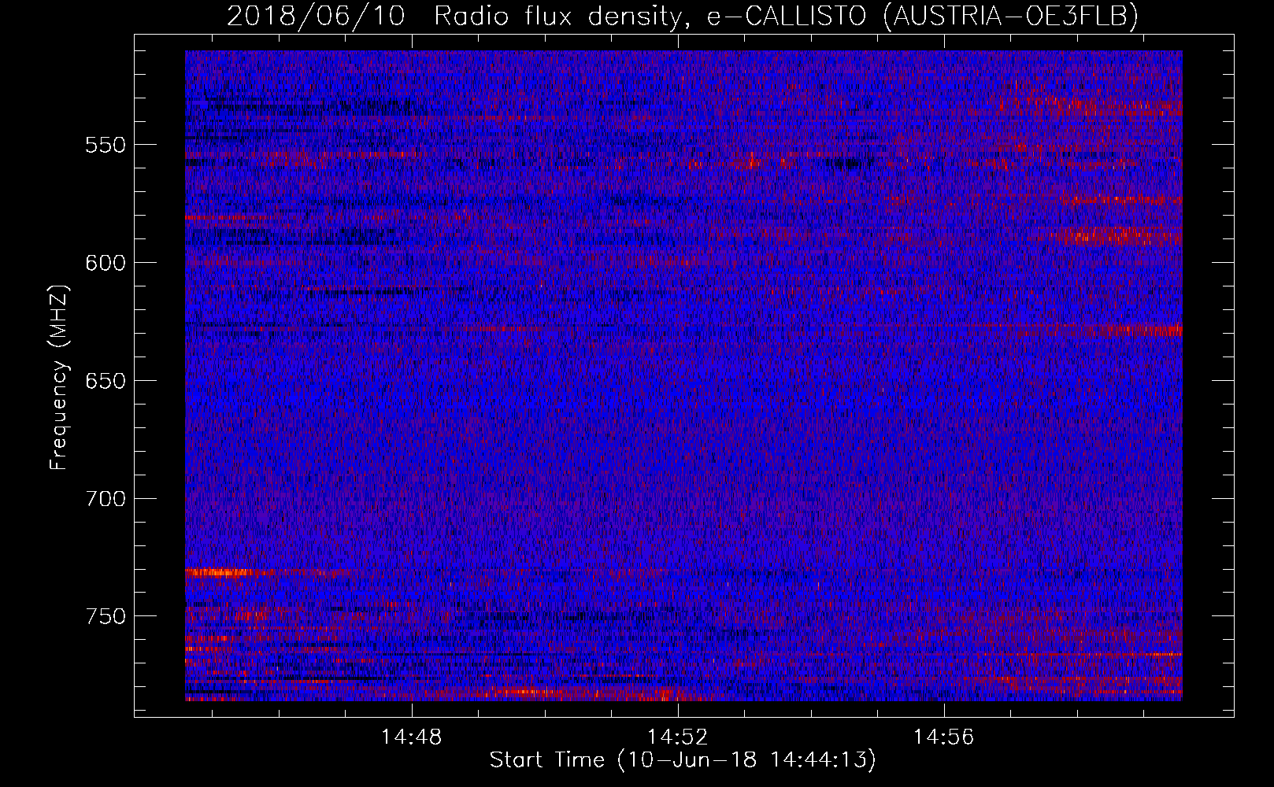Click the frequency tick label "600"
The image size is (1274, 787).
[105, 263]
